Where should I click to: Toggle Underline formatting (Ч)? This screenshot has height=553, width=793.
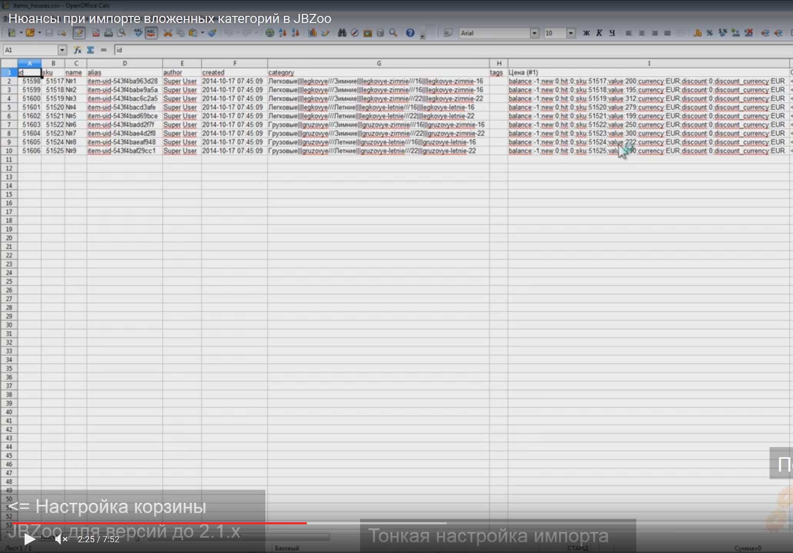tap(612, 33)
